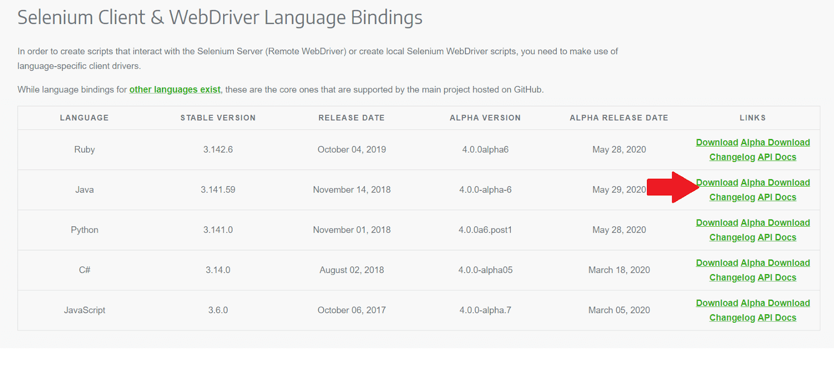Open JavaScript Alpha Download link

[775, 303]
